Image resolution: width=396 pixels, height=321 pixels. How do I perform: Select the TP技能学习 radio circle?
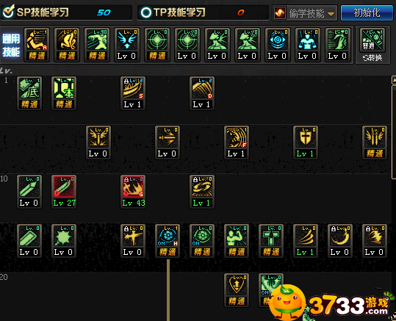[146, 12]
